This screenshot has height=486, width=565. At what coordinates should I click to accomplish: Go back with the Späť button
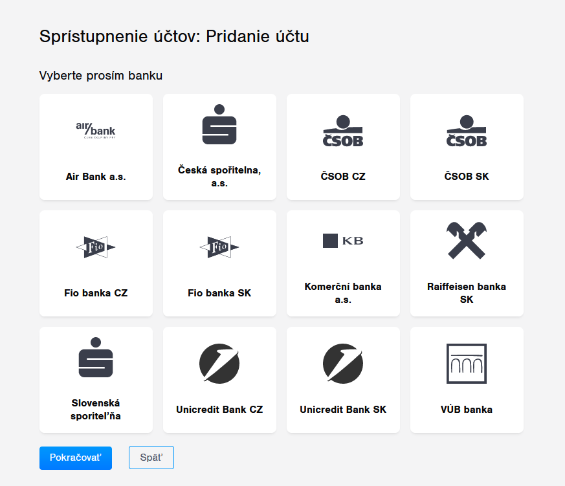coord(151,458)
